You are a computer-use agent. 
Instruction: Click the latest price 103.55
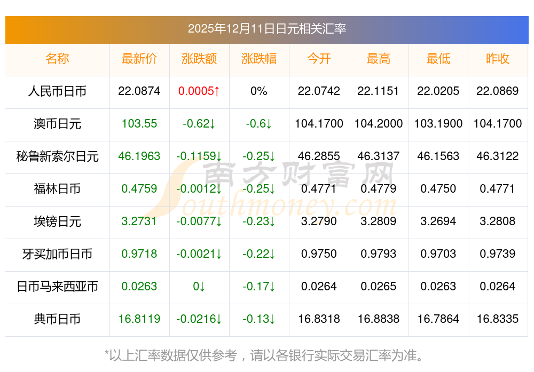click(139, 124)
